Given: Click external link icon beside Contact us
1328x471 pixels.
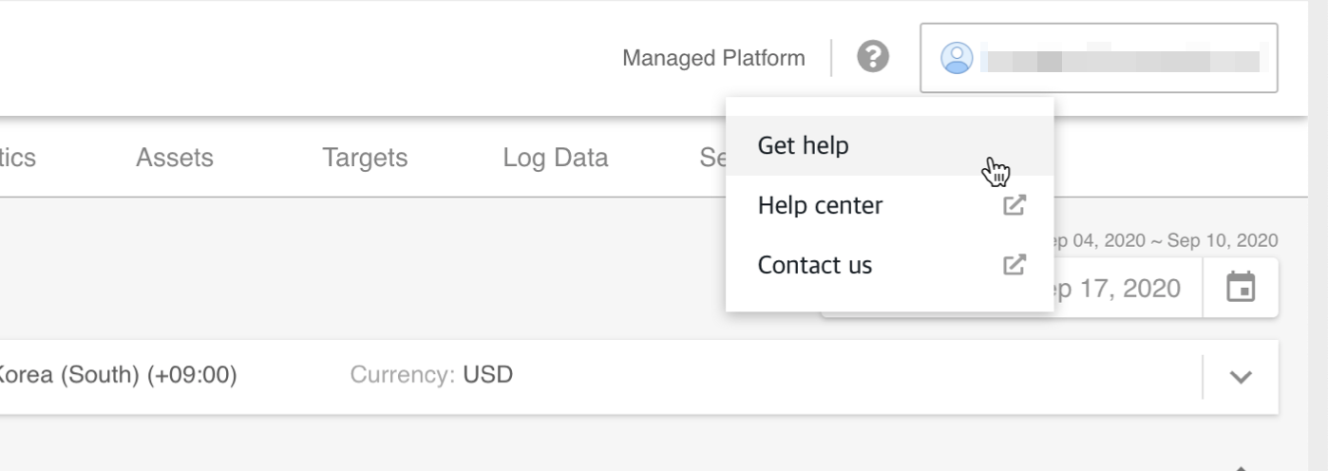Looking at the screenshot, I should (1015, 265).
